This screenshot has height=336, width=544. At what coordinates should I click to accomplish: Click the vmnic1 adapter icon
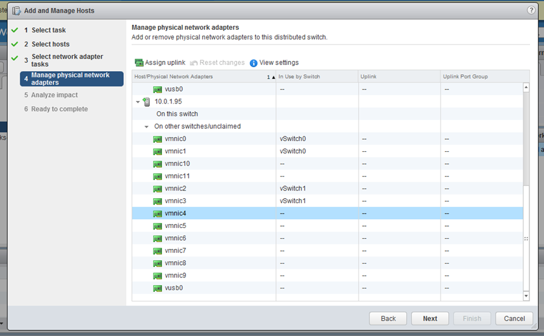coord(157,151)
